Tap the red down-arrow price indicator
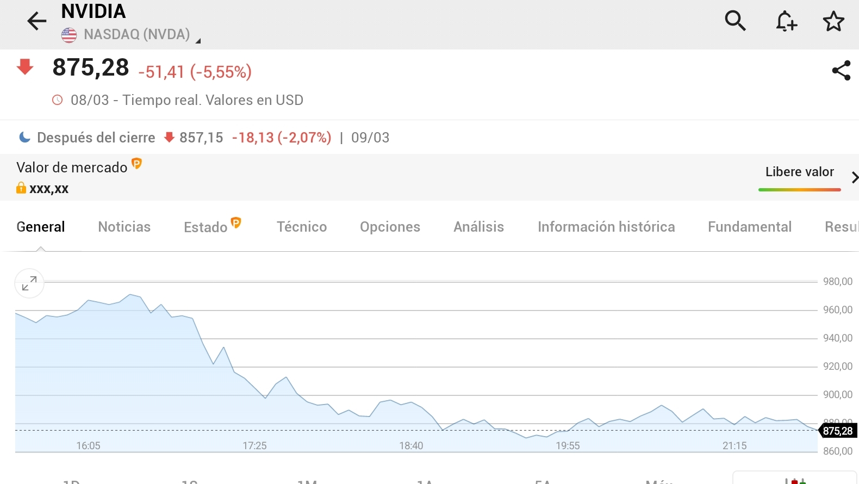The image size is (859, 484). [x=25, y=67]
